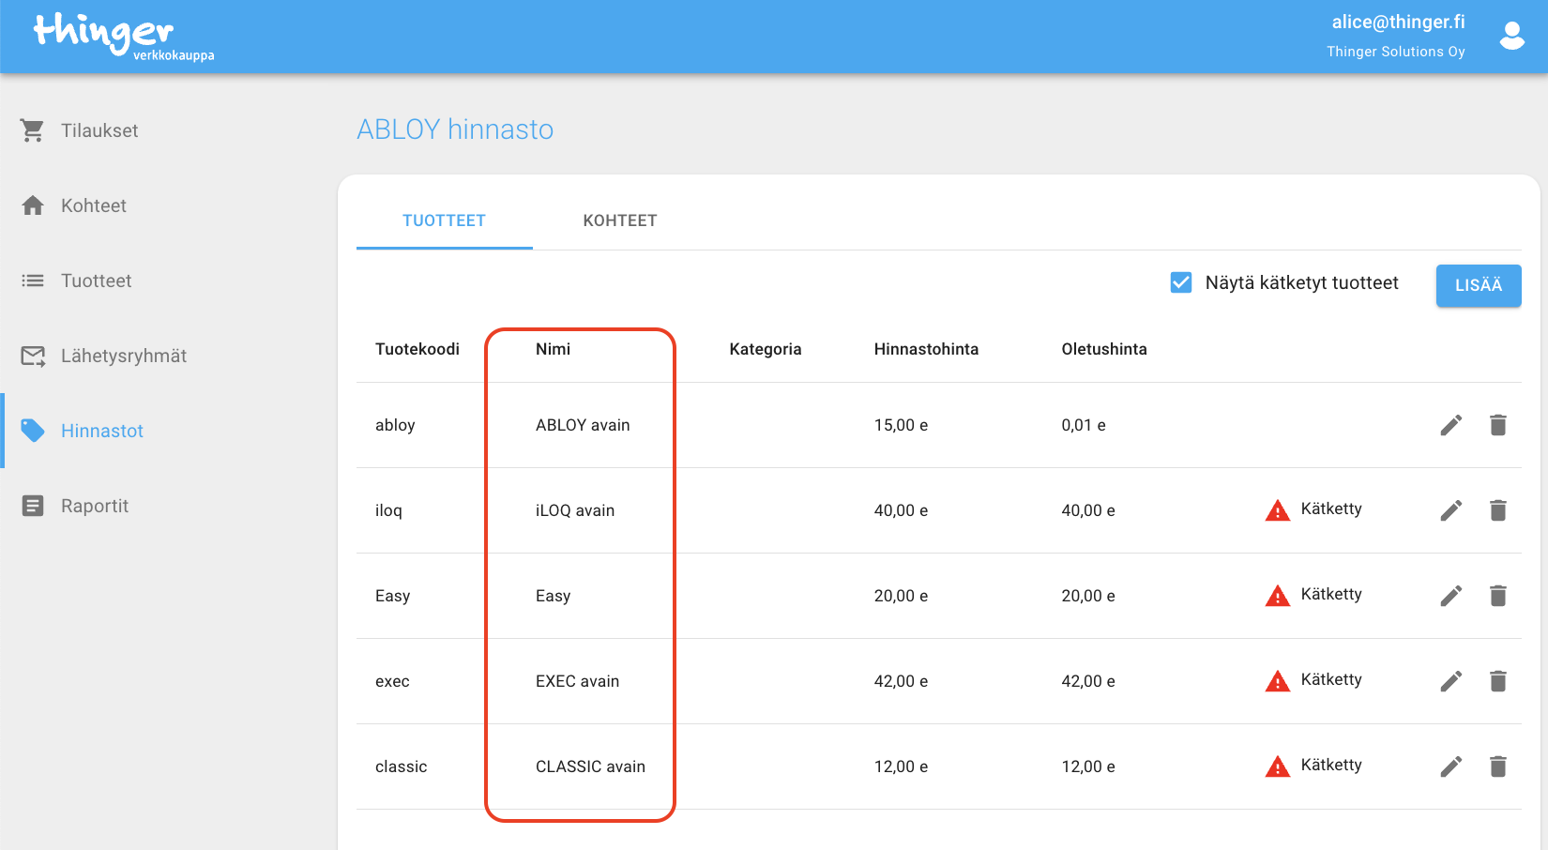Viewport: 1548px width, 850px height.
Task: Click the 15,00 e price list value
Action: point(901,425)
